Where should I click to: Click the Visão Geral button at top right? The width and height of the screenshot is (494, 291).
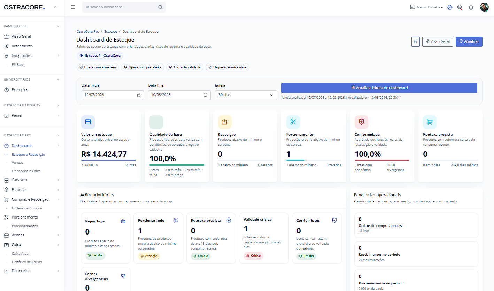pos(438,41)
